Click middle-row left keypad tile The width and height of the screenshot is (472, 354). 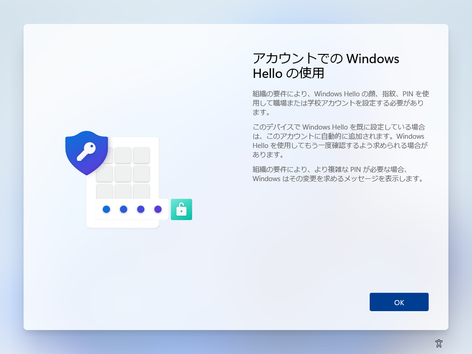point(105,174)
